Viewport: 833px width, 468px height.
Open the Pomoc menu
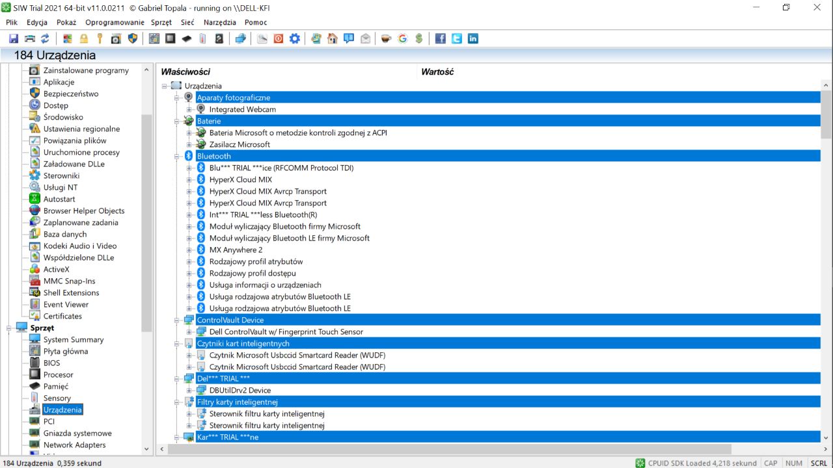pos(256,22)
